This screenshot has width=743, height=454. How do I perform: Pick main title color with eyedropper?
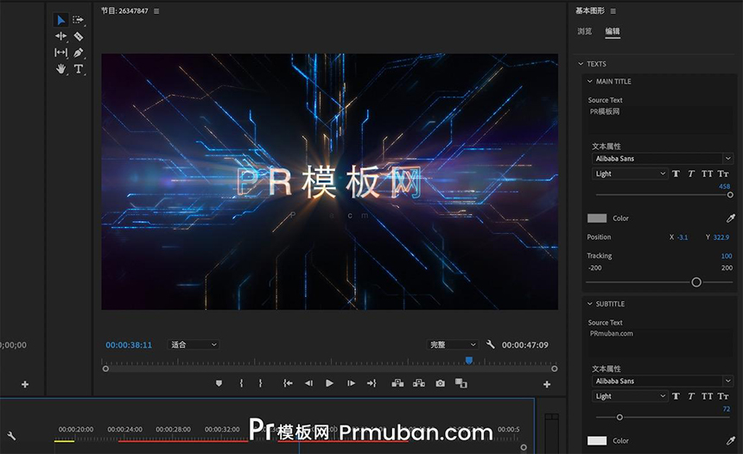(731, 218)
